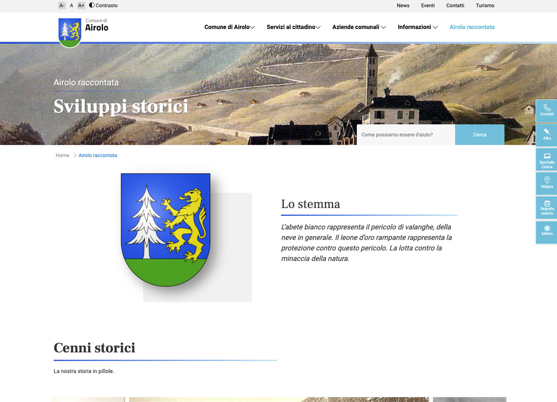
Task: Click the 'Cenni storici' heading
Action: point(94,348)
